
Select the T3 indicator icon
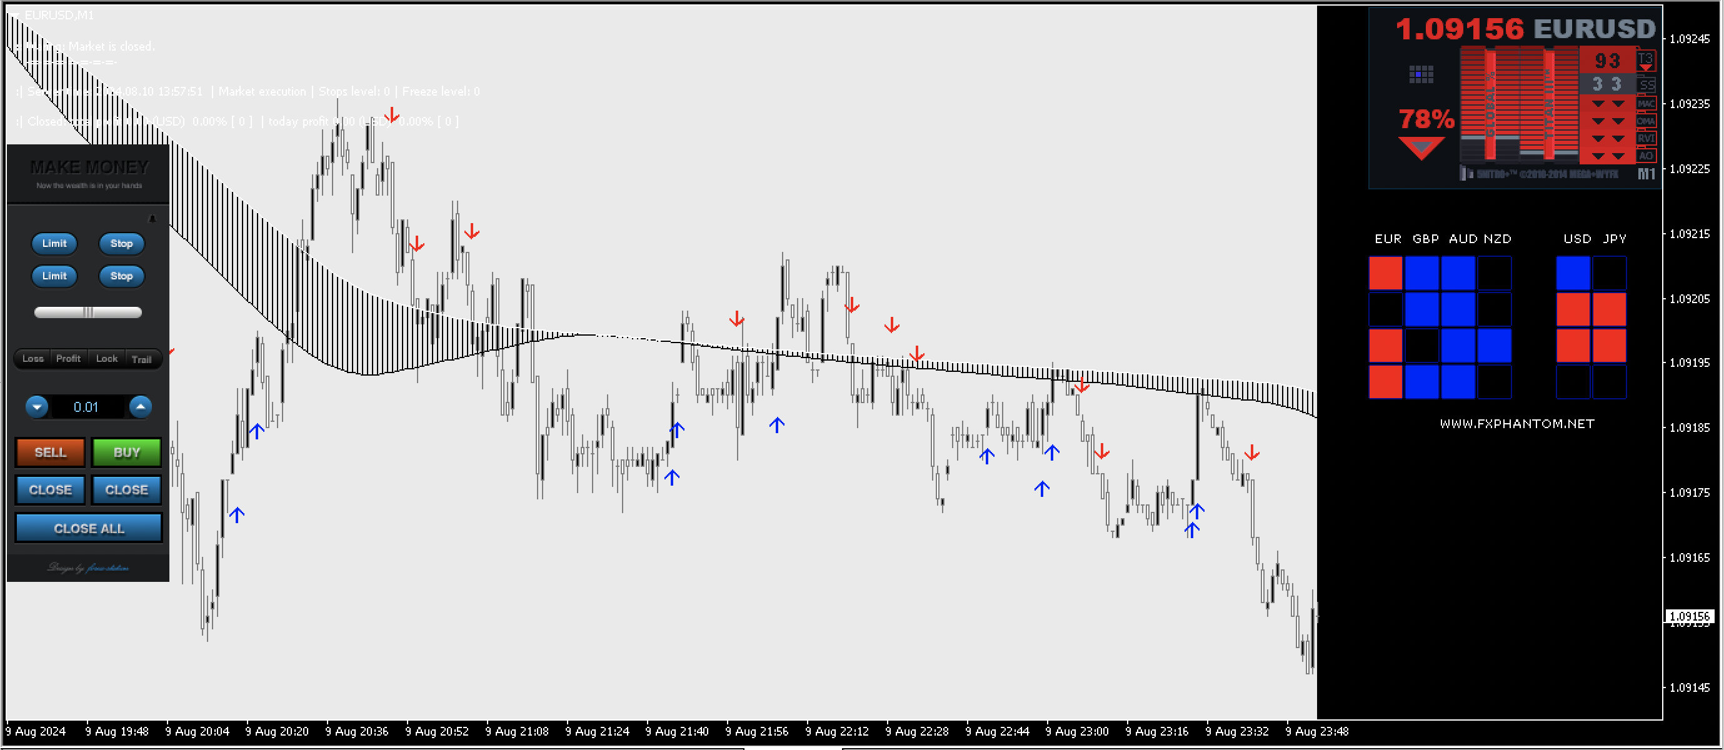[1646, 59]
